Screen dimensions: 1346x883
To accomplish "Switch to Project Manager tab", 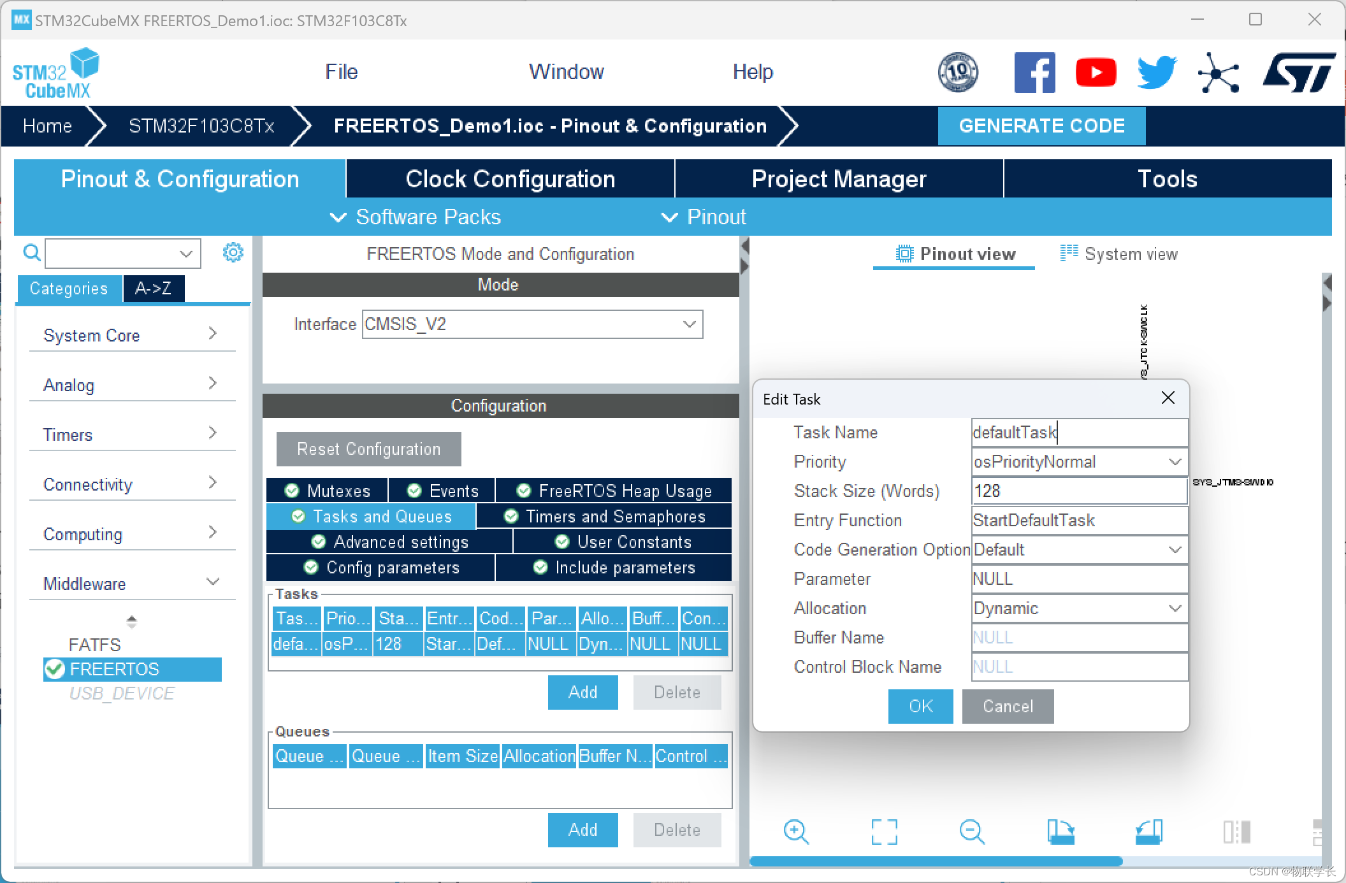I will coord(839,179).
